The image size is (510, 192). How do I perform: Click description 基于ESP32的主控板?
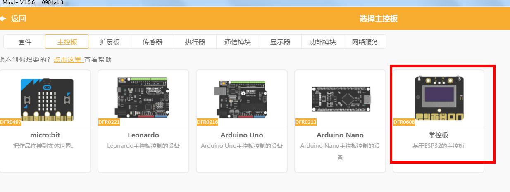point(439,146)
